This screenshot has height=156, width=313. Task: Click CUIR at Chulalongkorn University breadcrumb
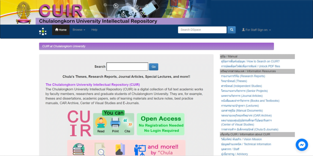(x=64, y=46)
